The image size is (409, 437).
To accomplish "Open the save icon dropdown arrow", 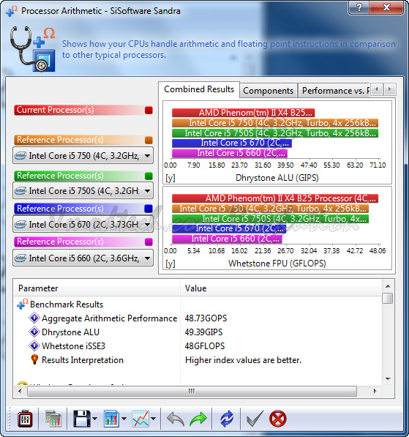I will coord(94,419).
